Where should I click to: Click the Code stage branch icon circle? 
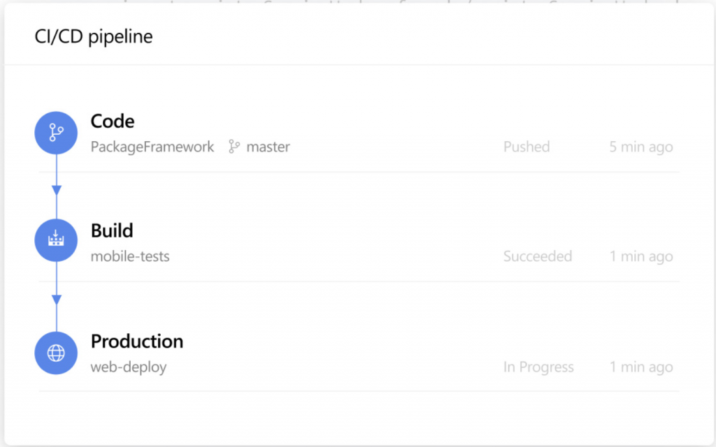[x=56, y=133]
